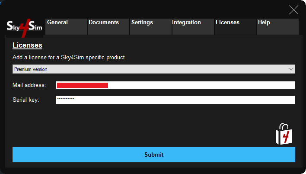The width and height of the screenshot is (306, 174).
Task: Click into the Serial key field
Action: tap(175, 100)
